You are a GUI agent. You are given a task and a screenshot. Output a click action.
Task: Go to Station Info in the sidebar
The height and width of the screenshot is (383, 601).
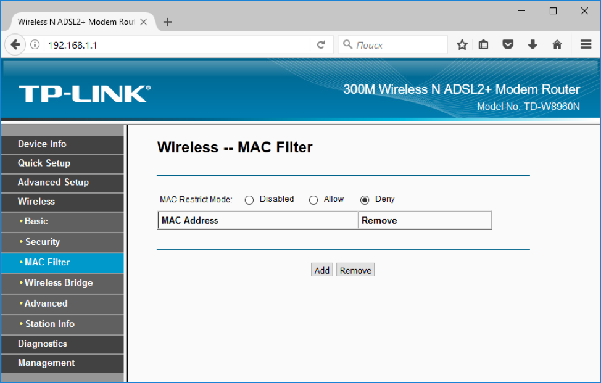49,323
